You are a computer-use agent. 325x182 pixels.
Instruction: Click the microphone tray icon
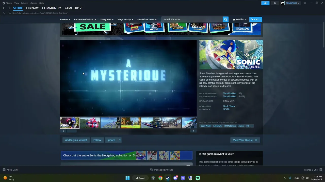pos(290,178)
